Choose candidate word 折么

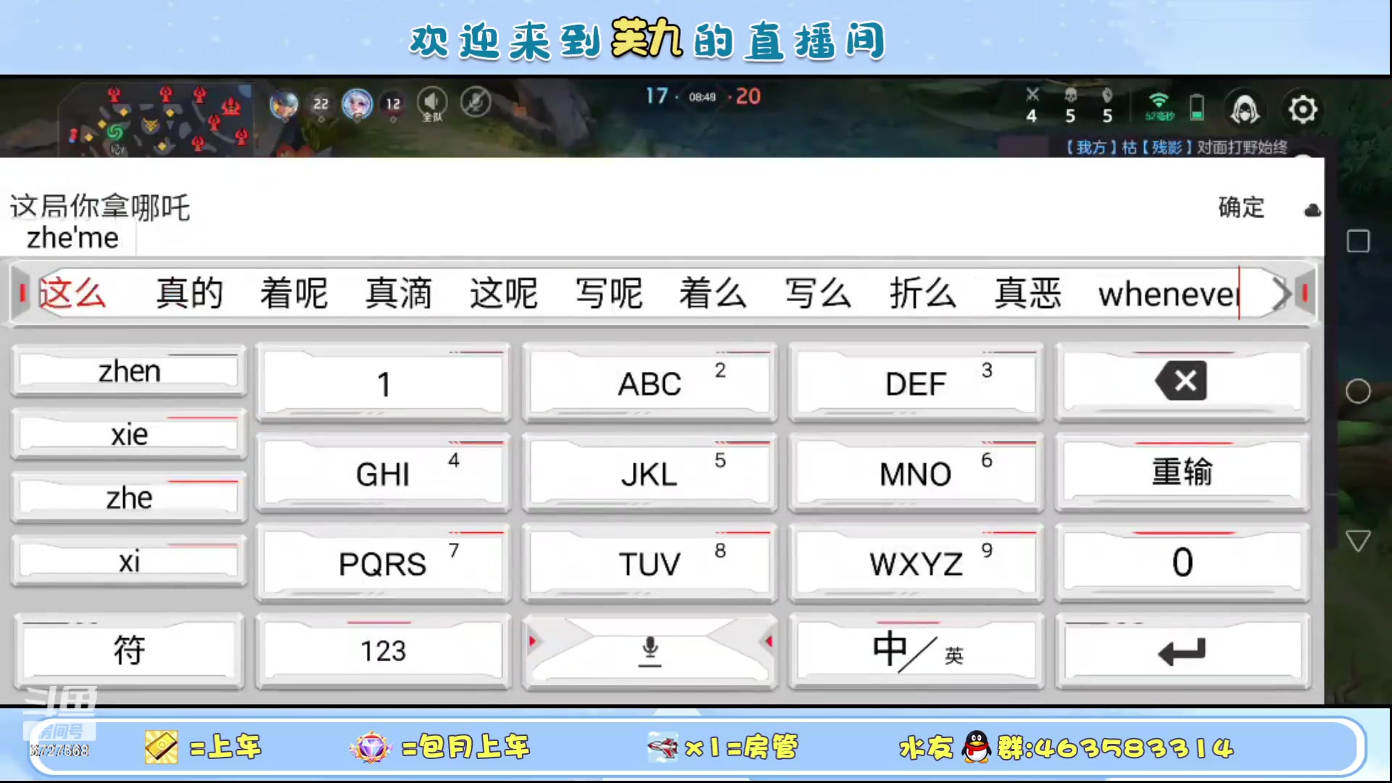[x=923, y=294]
